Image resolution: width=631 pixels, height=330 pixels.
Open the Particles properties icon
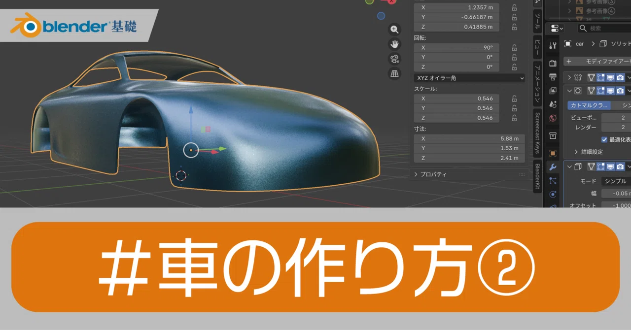click(x=553, y=181)
